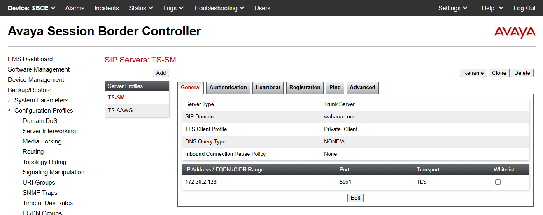543x215 pixels.
Task: Delete the TS-SM server profile
Action: (522, 73)
